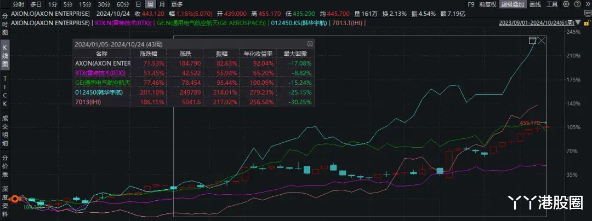Screen dimensions: 592x221
Task: Open 分价表 in left sidebar
Action: click(5, 166)
